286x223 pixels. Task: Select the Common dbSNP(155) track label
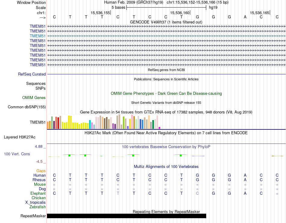(x=27, y=107)
